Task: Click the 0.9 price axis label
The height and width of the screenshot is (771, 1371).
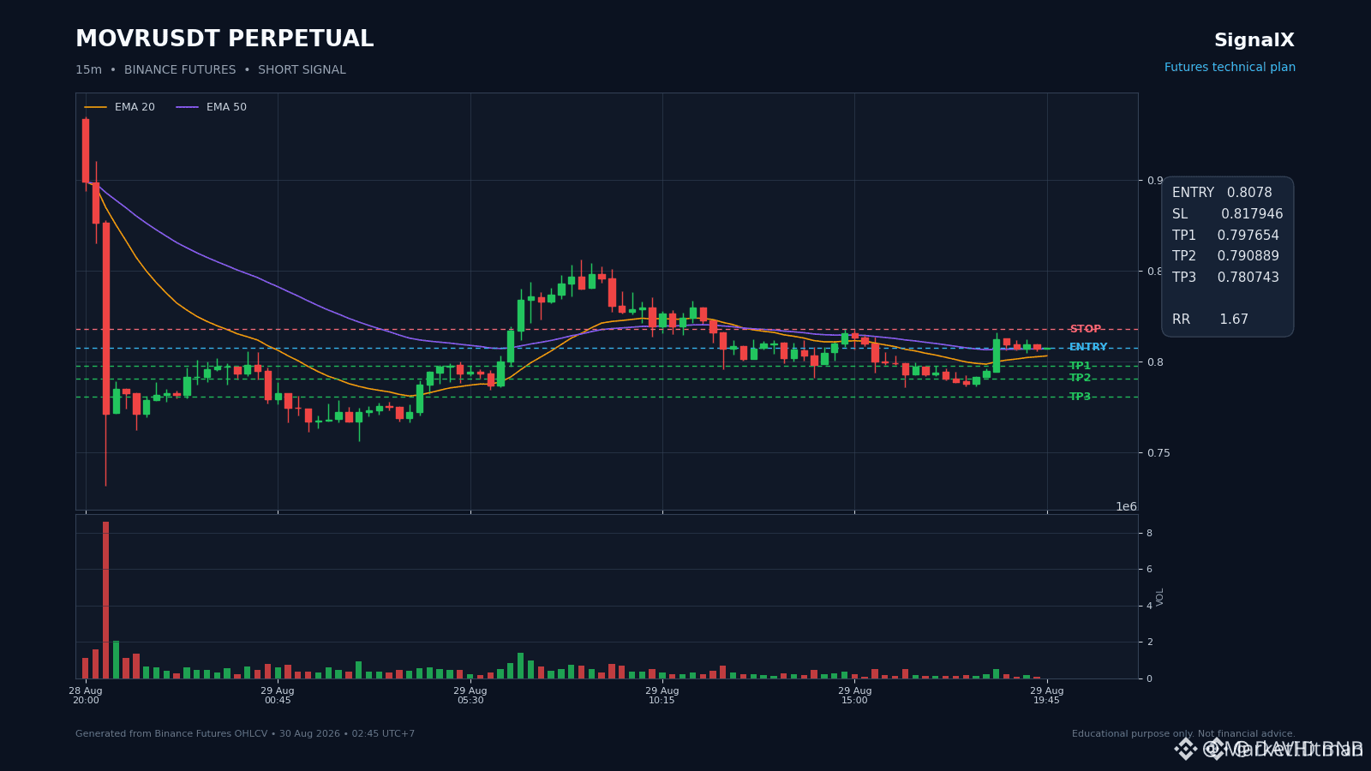Action: (x=1155, y=181)
